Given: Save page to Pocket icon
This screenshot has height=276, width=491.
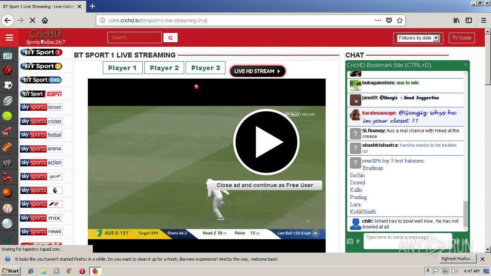Looking at the screenshot, I should (389, 20).
